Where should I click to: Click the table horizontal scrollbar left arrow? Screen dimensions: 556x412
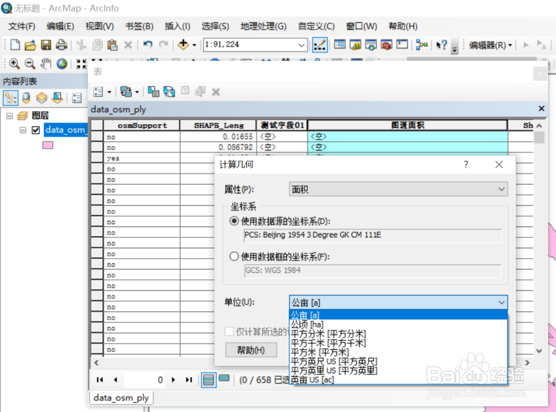click(96, 363)
